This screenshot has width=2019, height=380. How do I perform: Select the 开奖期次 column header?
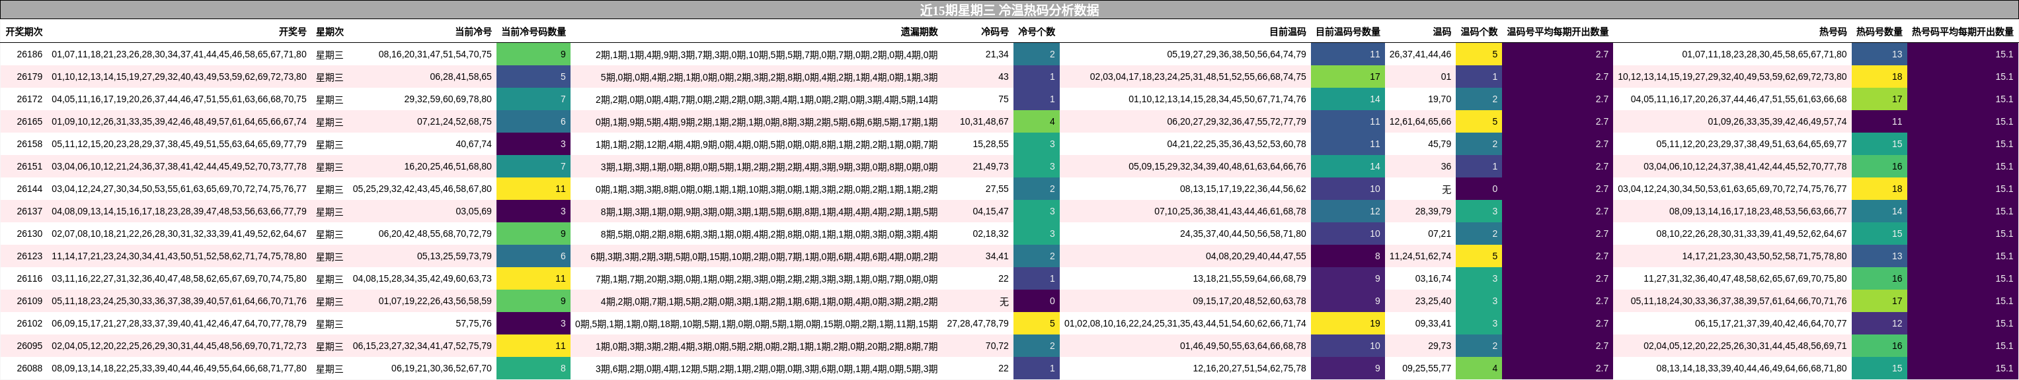click(x=24, y=32)
